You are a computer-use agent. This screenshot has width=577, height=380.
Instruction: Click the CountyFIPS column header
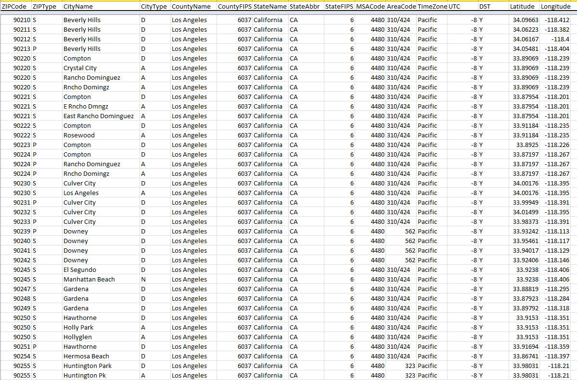(x=234, y=6)
